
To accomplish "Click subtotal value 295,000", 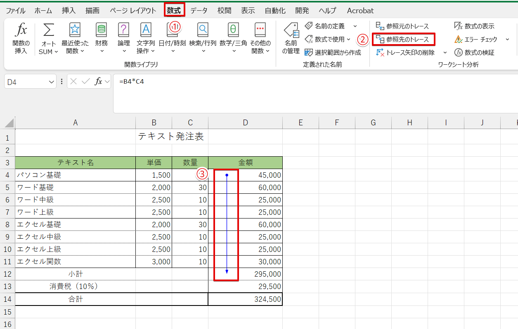I will coord(246,274).
